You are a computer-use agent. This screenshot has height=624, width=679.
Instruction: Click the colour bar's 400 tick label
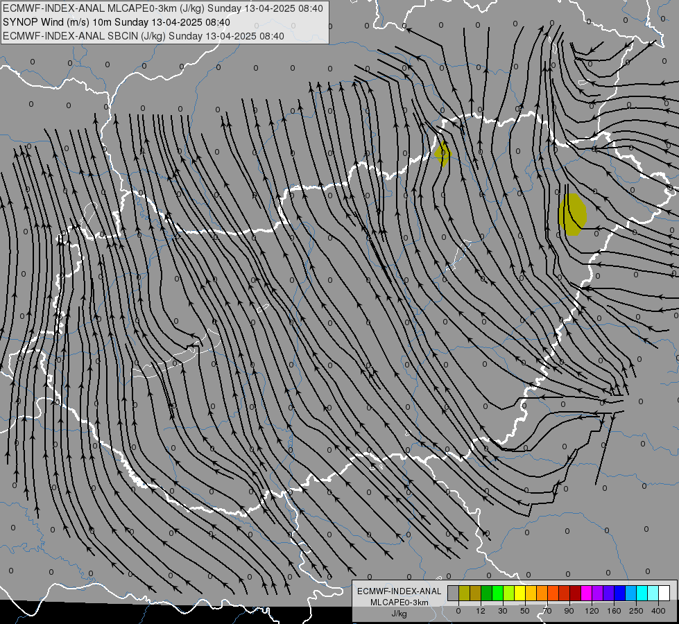click(x=658, y=612)
